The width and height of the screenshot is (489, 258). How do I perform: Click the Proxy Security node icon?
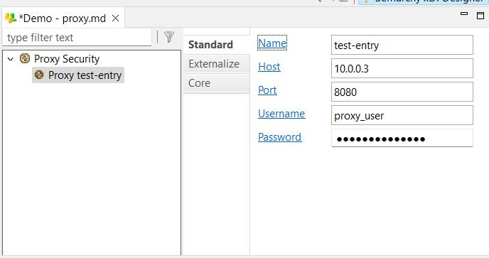(x=25, y=58)
